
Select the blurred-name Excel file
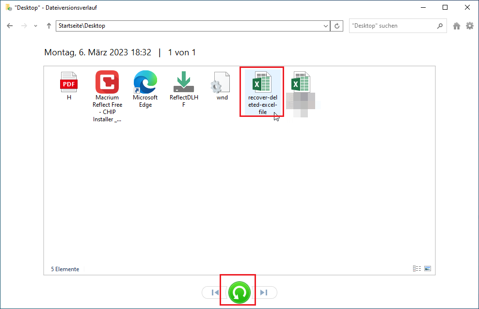[x=301, y=94]
